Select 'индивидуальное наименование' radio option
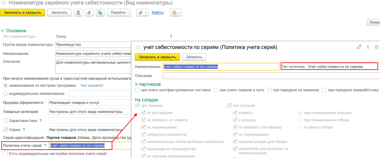The height and width of the screenshot is (159, 380). pyautogui.click(x=5, y=93)
